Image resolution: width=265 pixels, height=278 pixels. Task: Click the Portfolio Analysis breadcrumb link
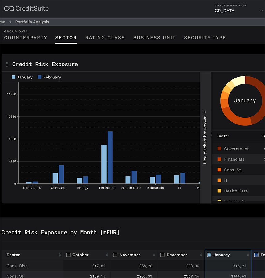click(32, 22)
